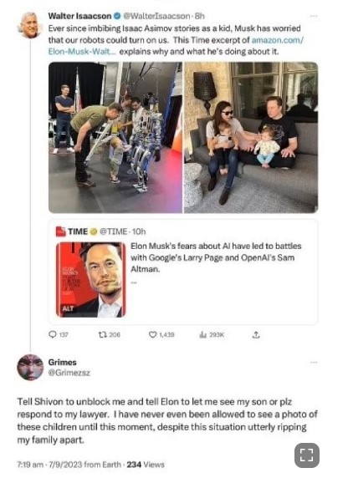The width and height of the screenshot is (348, 478).
Task: View the couch family photo
Action: tap(251, 138)
